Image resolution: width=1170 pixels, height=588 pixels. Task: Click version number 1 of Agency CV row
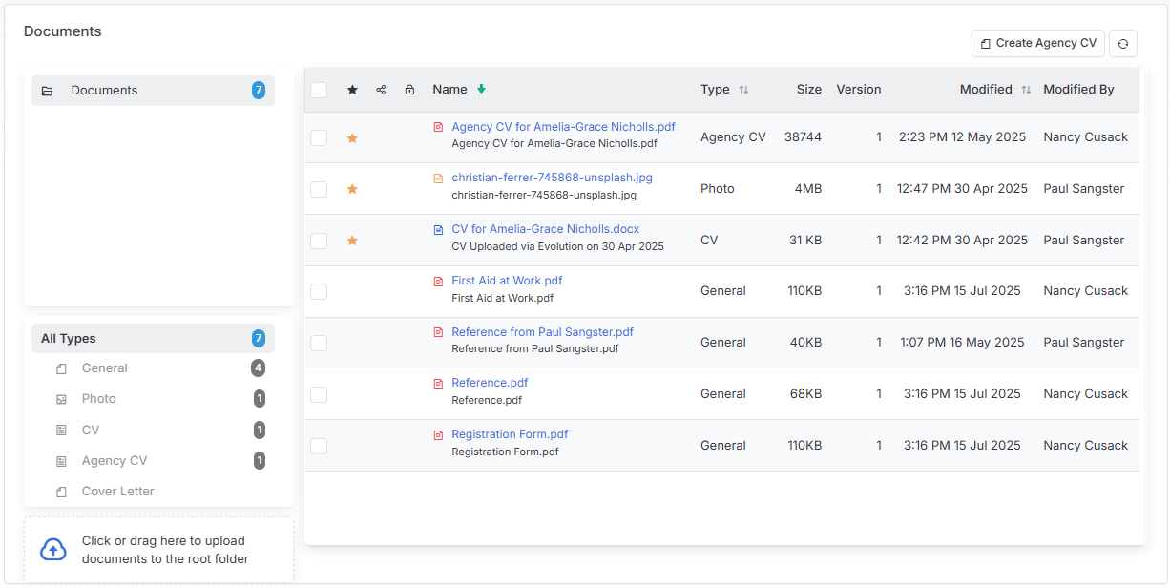click(x=879, y=137)
